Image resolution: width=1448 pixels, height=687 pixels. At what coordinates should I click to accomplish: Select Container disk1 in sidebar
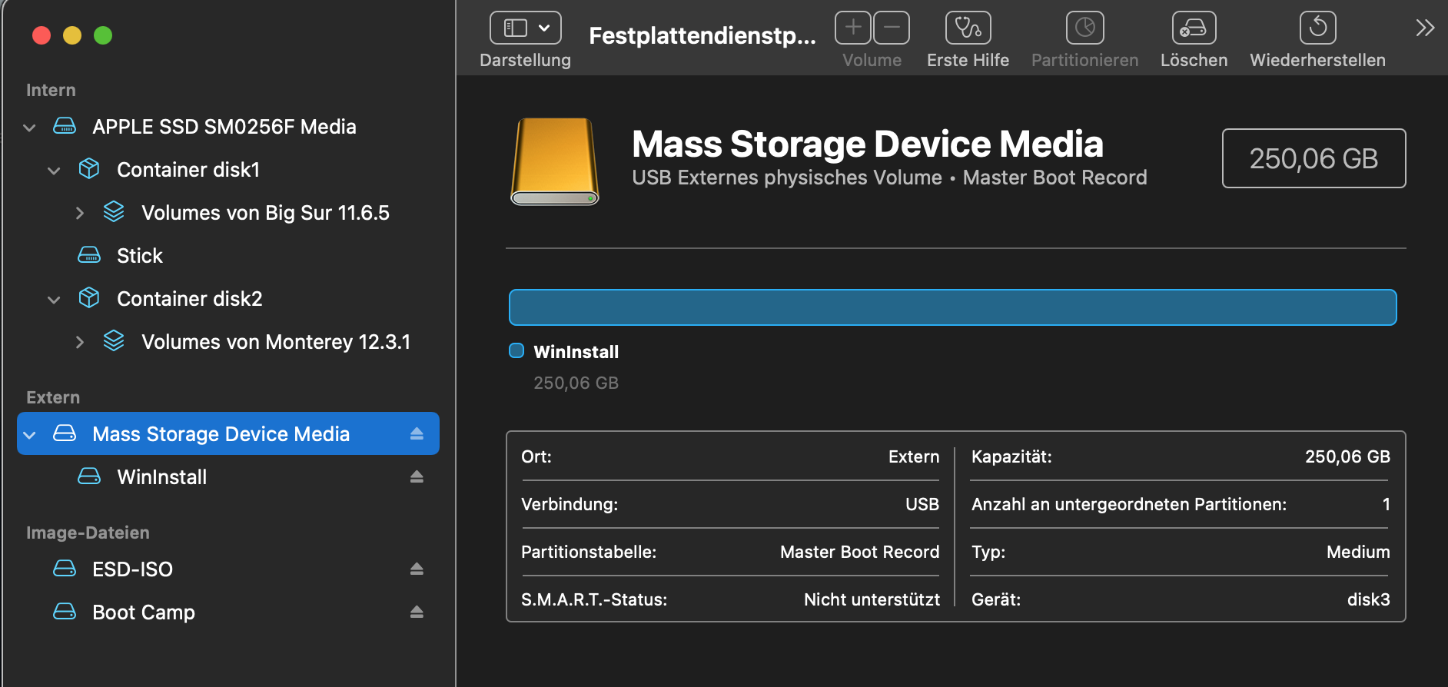[x=188, y=170]
